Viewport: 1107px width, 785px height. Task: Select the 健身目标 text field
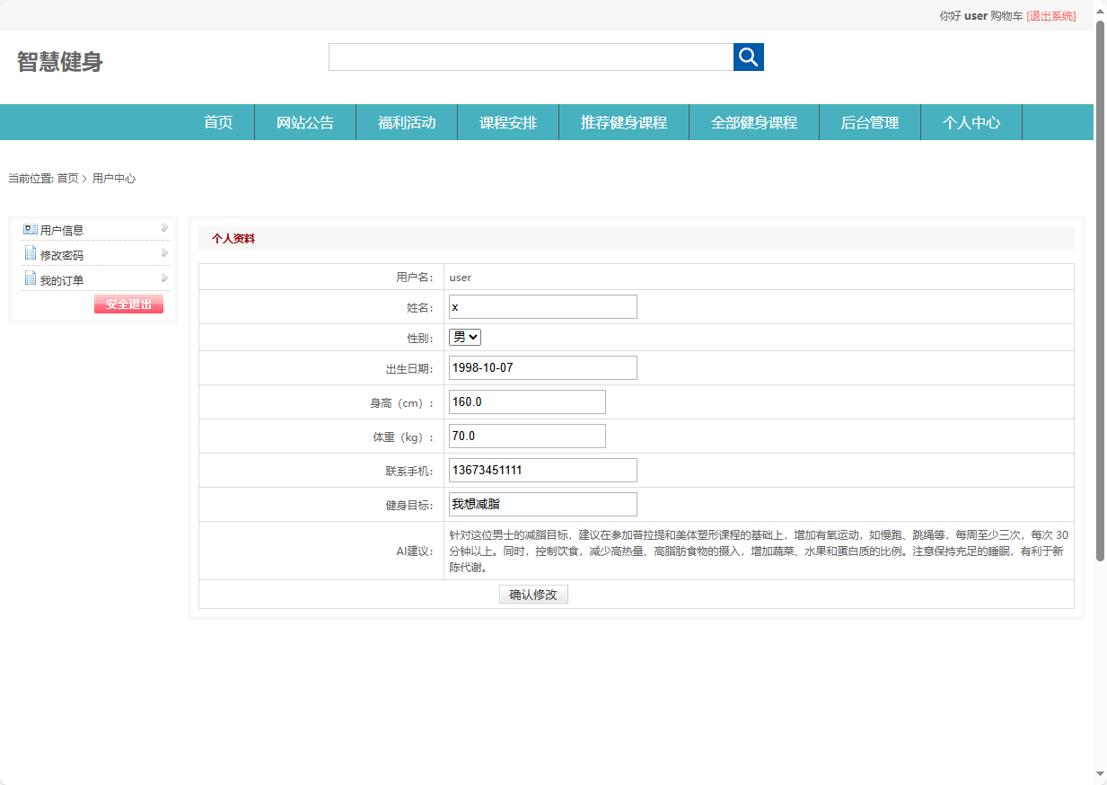point(542,504)
